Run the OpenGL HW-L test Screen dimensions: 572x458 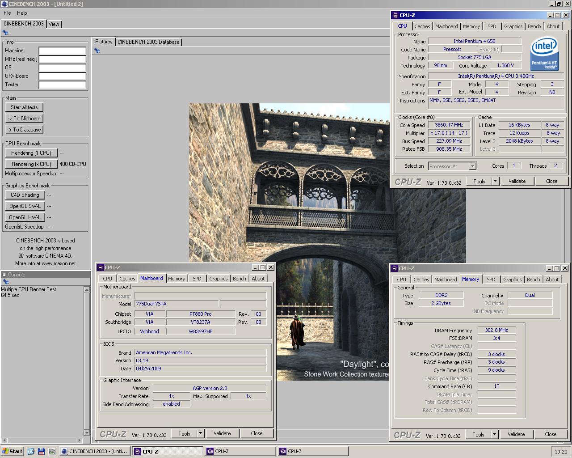tap(25, 217)
